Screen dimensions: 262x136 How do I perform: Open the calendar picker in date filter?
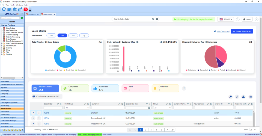(x=149, y=108)
